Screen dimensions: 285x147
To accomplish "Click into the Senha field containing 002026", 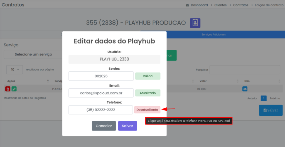I will coord(101,76).
